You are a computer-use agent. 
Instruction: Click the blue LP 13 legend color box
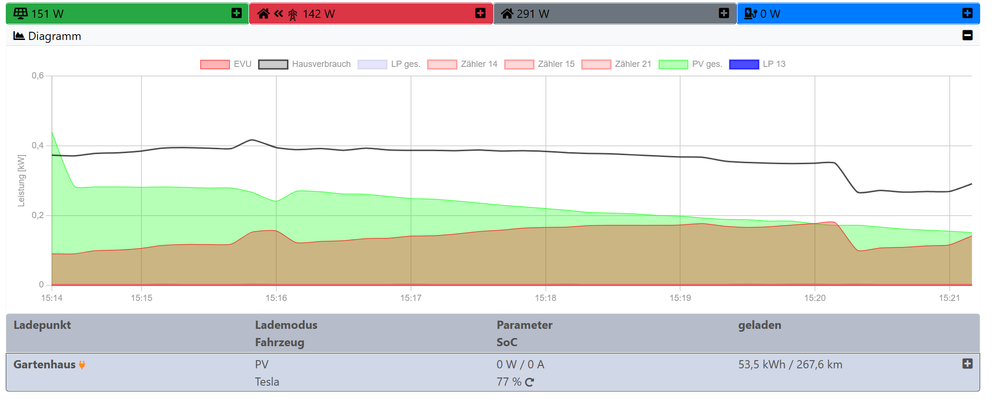pos(744,65)
